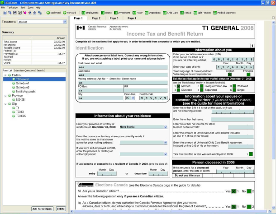The width and height of the screenshot is (276, 214).
Task: Open the Rental form shortcut
Action: tap(186, 13)
